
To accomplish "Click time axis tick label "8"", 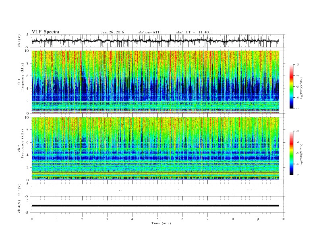I will [233, 219].
